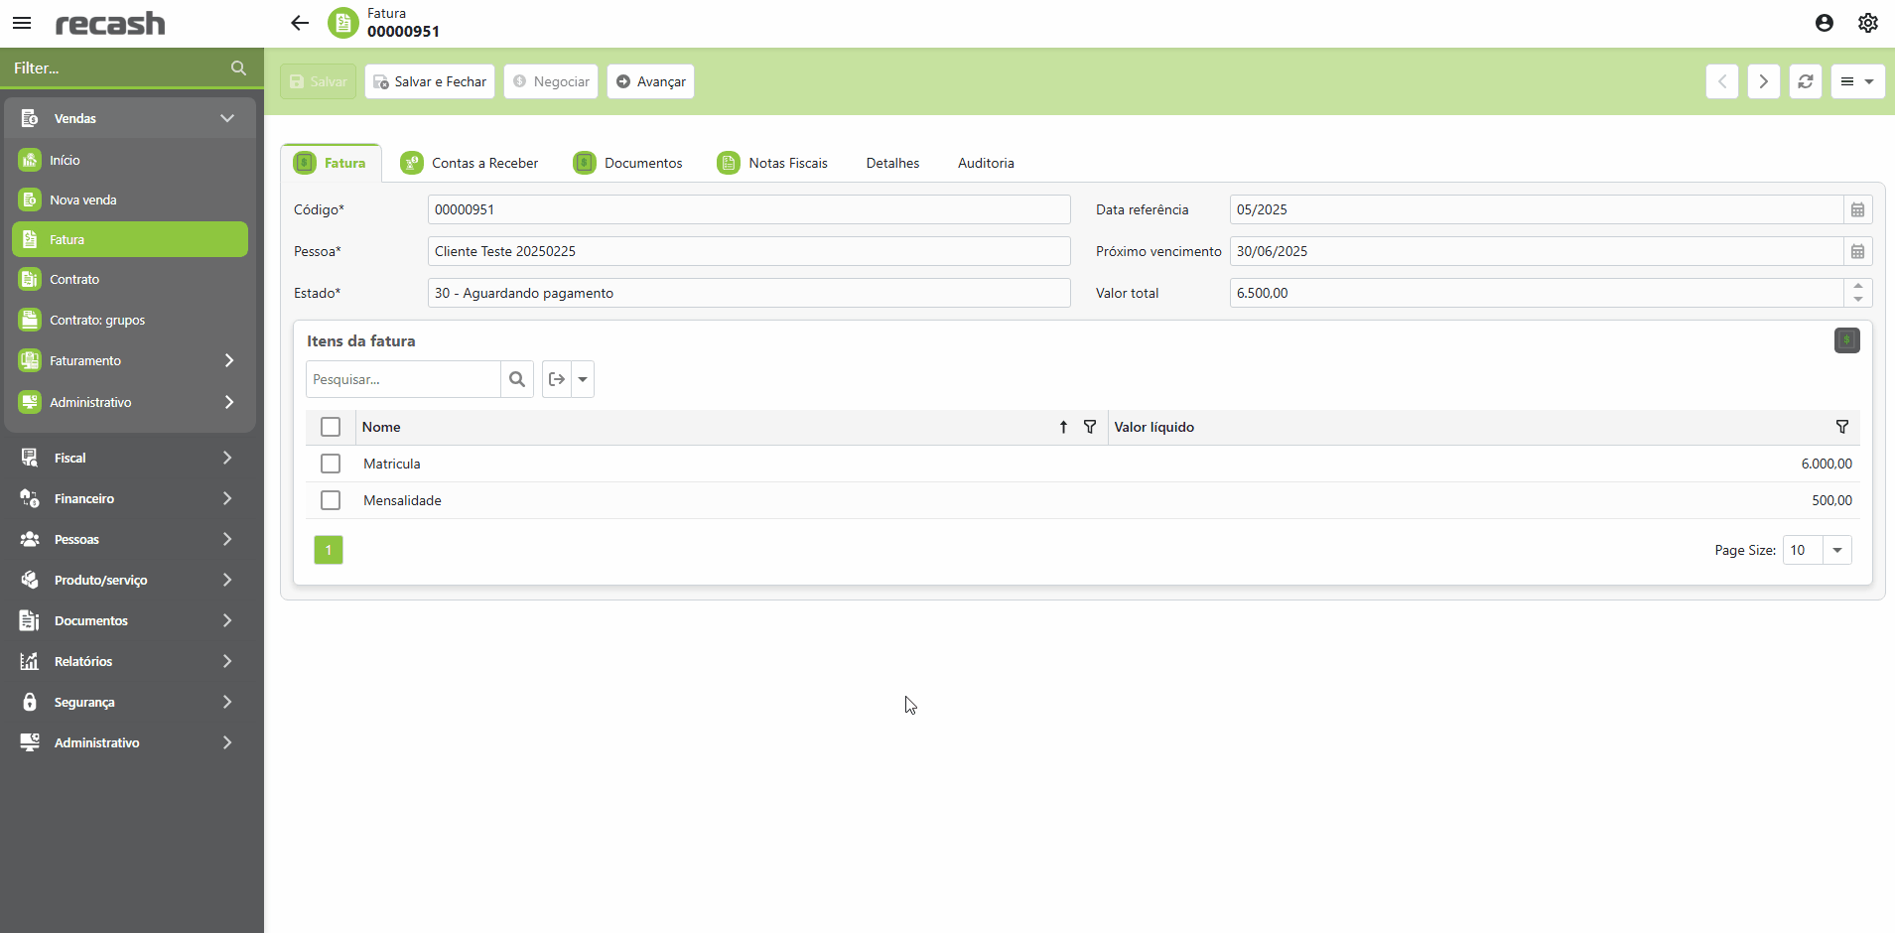Toggle the select-all checkbox in grid header

tap(331, 427)
